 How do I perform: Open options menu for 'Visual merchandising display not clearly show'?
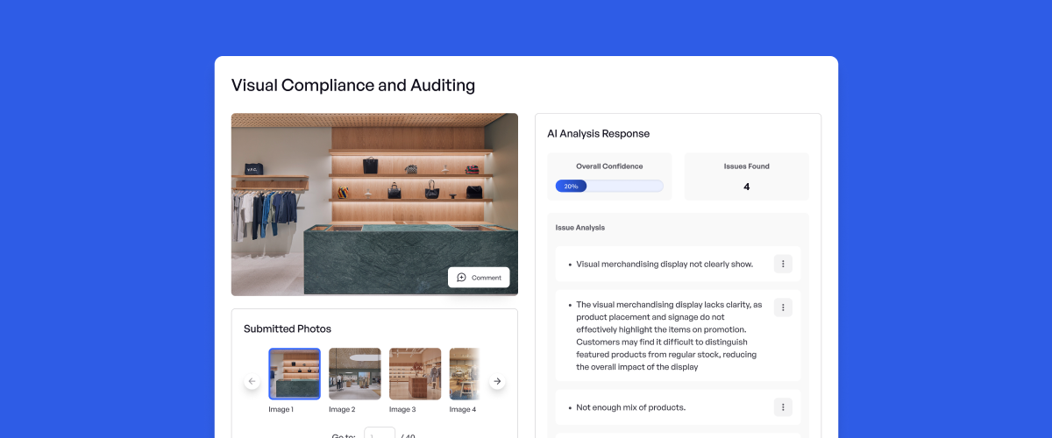783,264
